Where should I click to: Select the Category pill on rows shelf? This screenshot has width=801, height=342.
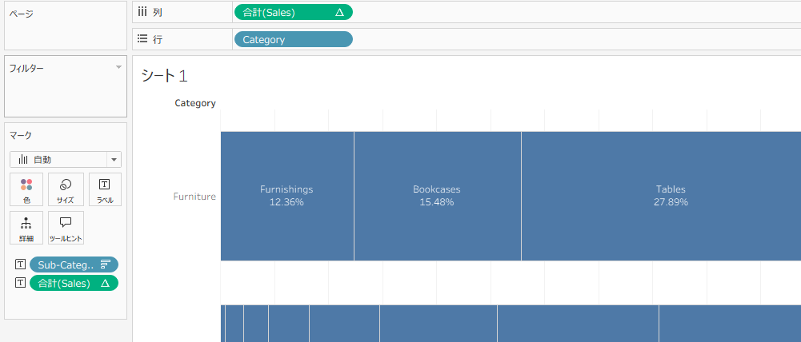[x=293, y=39]
